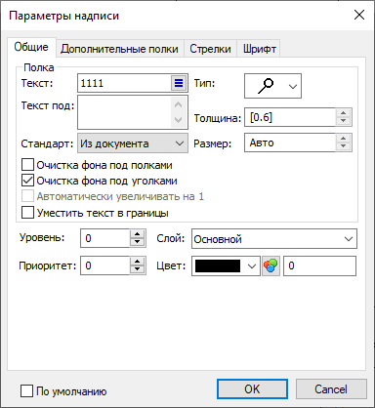Open the Цвет color dropdown arrow
This screenshot has height=408, width=375.
tap(252, 266)
